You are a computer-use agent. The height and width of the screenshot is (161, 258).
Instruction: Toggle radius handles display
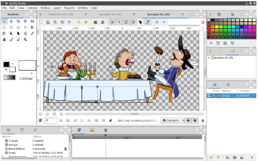(133, 22)
